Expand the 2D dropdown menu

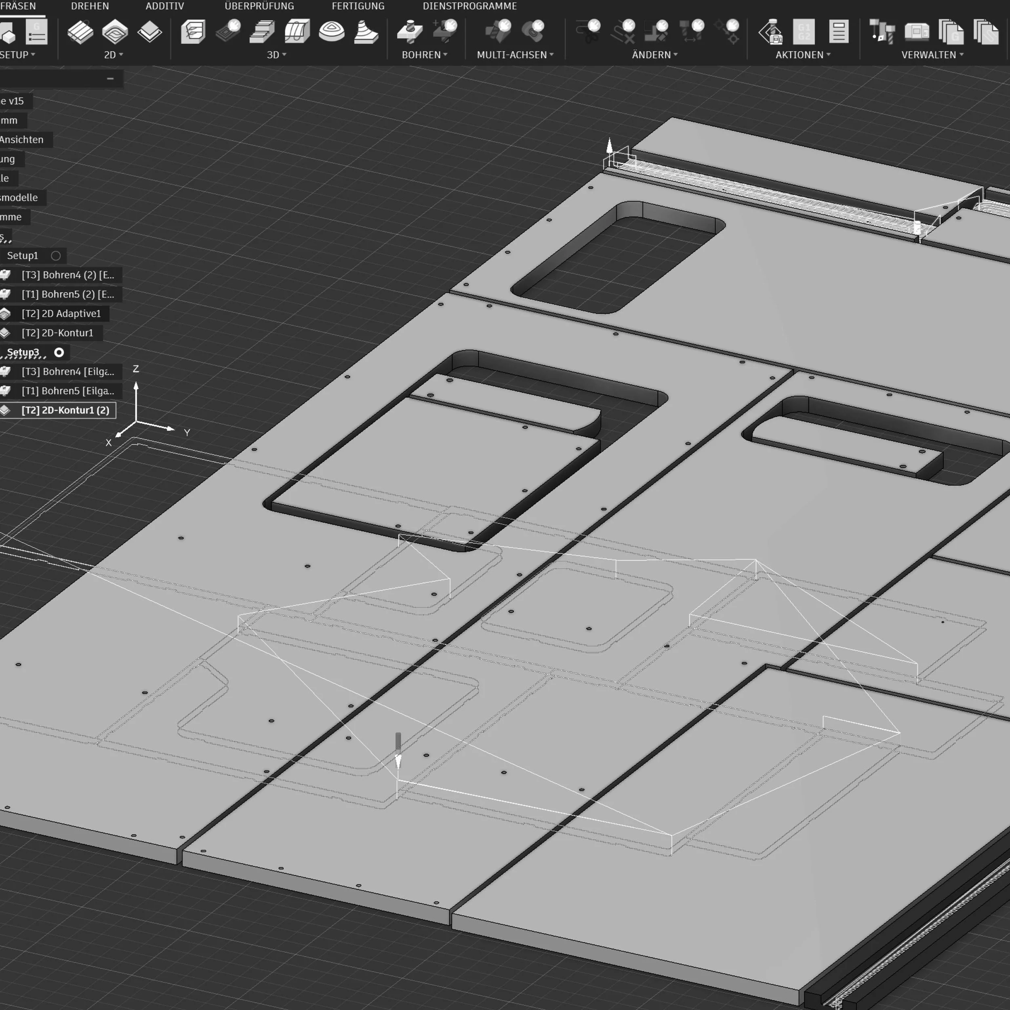click(x=113, y=55)
